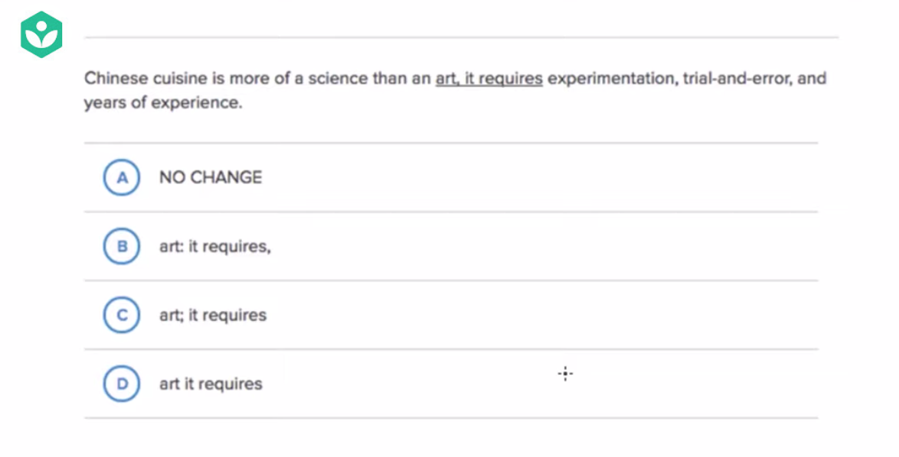Pick answer text "art it requires" without punctuation
The height and width of the screenshot is (457, 899).
tap(211, 384)
